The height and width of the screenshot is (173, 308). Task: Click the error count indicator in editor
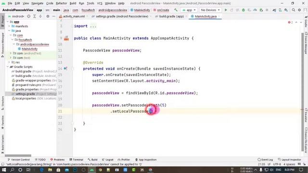click(x=290, y=23)
